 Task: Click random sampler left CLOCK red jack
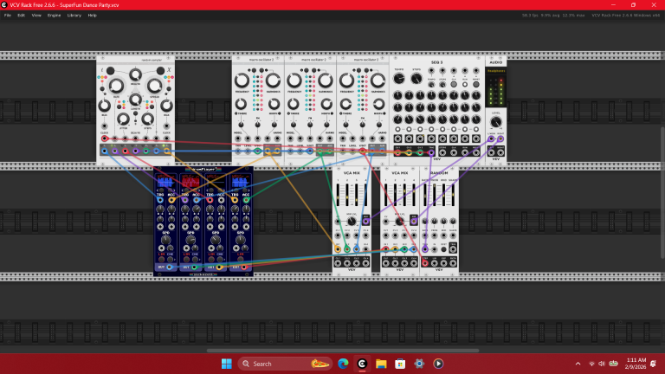(104, 139)
